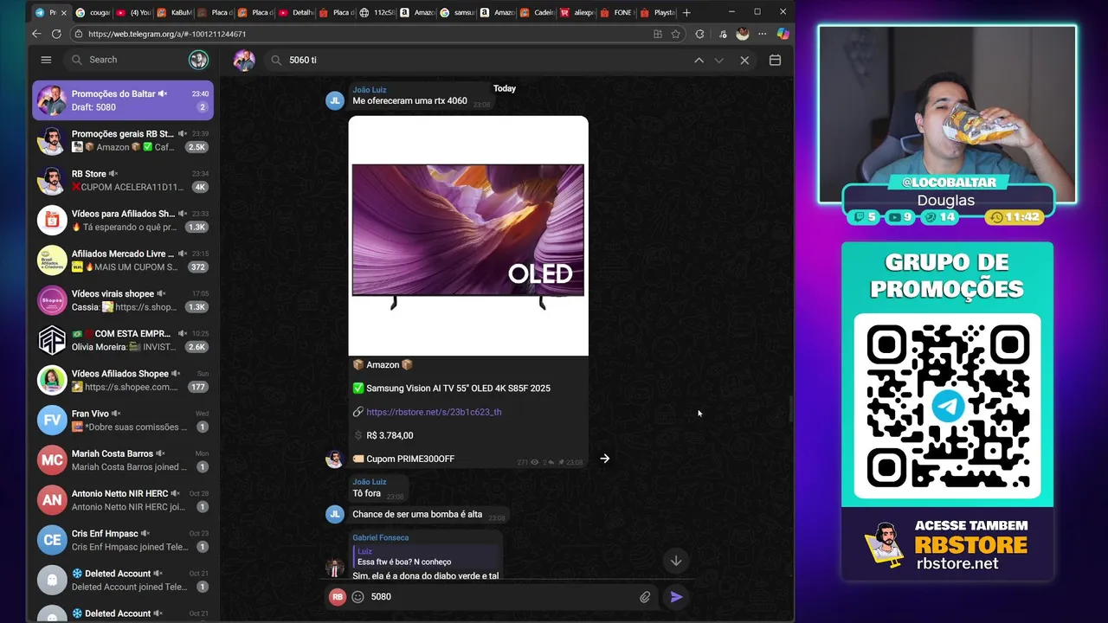
Task: Click the forward arrow beside the Samsung TV post
Action: [605, 459]
